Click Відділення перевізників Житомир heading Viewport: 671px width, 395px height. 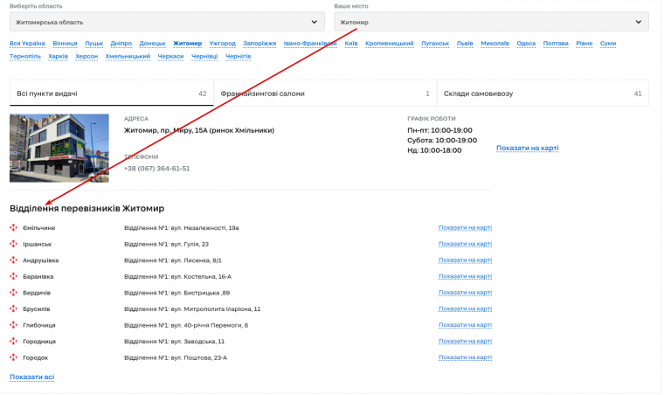click(x=86, y=208)
